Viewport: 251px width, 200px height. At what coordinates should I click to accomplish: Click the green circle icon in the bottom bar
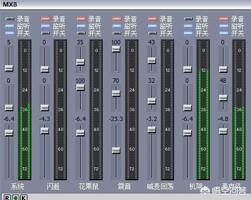pyautogui.click(x=15, y=197)
